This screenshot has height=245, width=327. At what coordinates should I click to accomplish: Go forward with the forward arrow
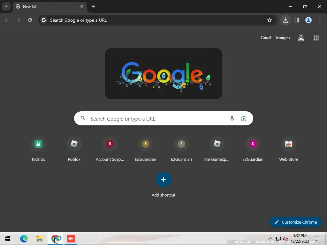click(19, 20)
